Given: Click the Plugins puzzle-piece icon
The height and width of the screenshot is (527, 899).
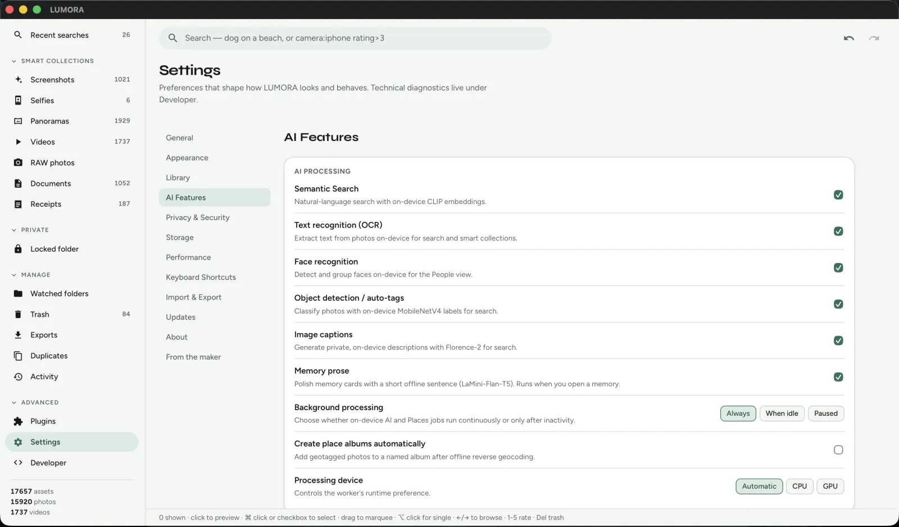Looking at the screenshot, I should coord(18,421).
